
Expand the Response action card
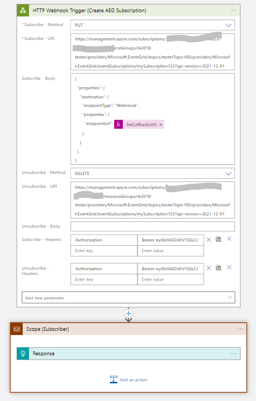click(128, 354)
